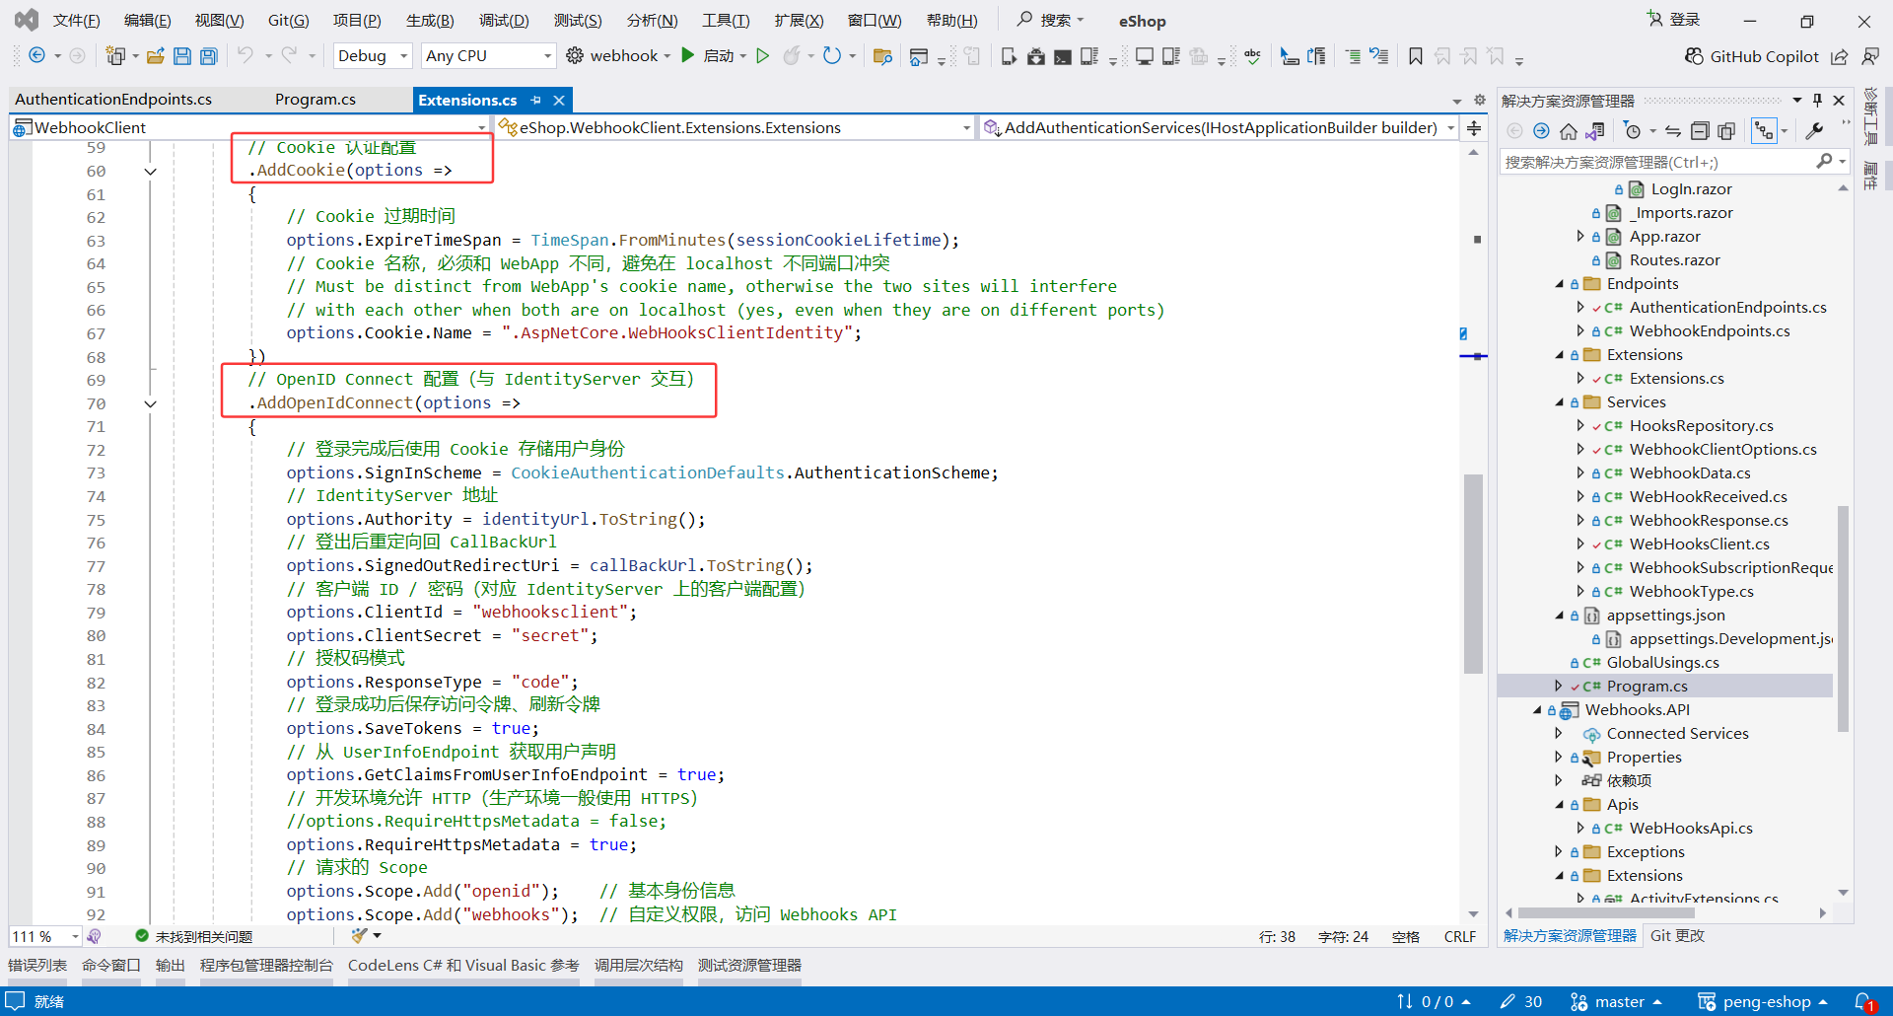The width and height of the screenshot is (1893, 1016).
Task: Toggle Show All Files in Solution Explorer
Action: pyautogui.click(x=1726, y=130)
